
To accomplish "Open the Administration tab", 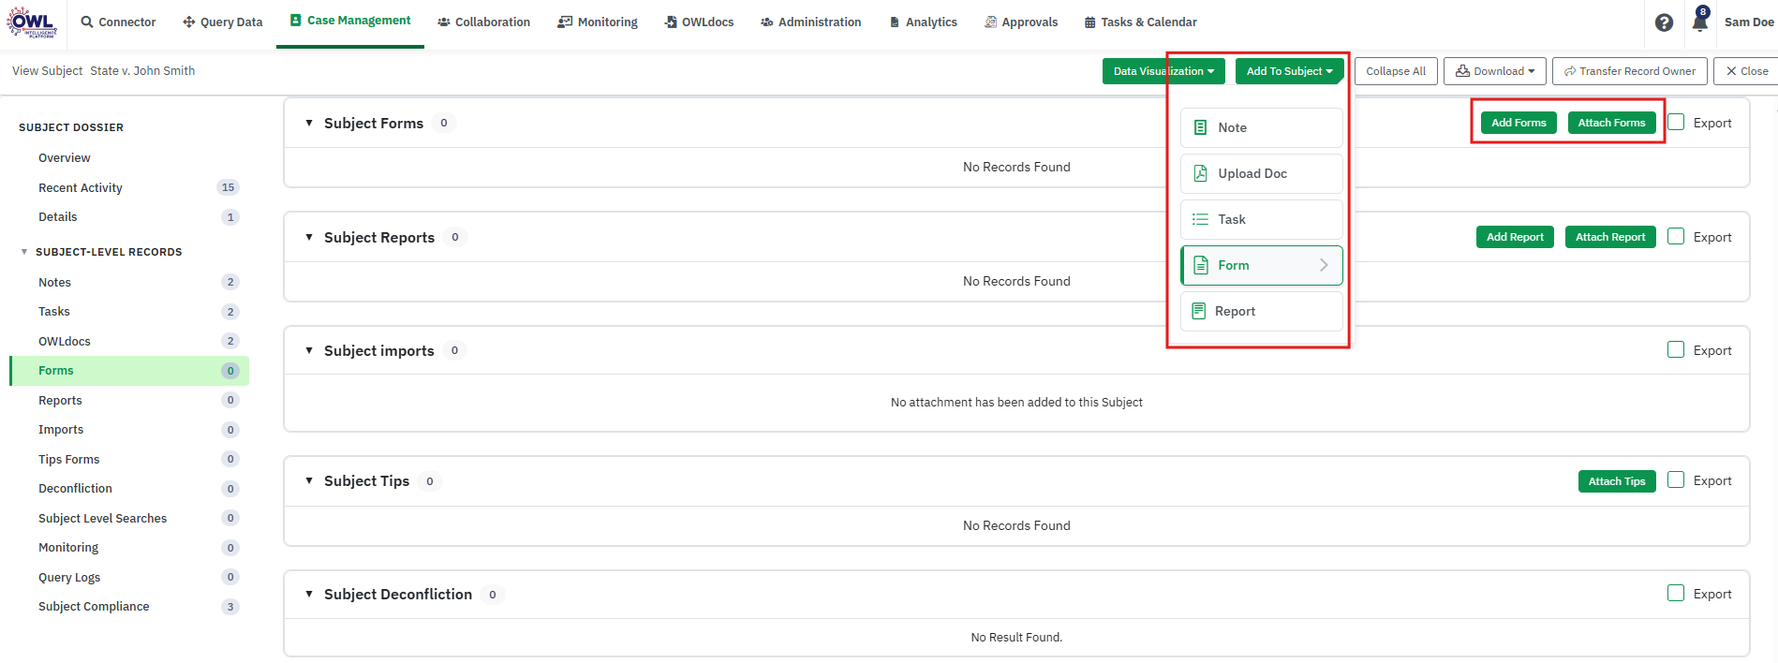I will click(810, 22).
